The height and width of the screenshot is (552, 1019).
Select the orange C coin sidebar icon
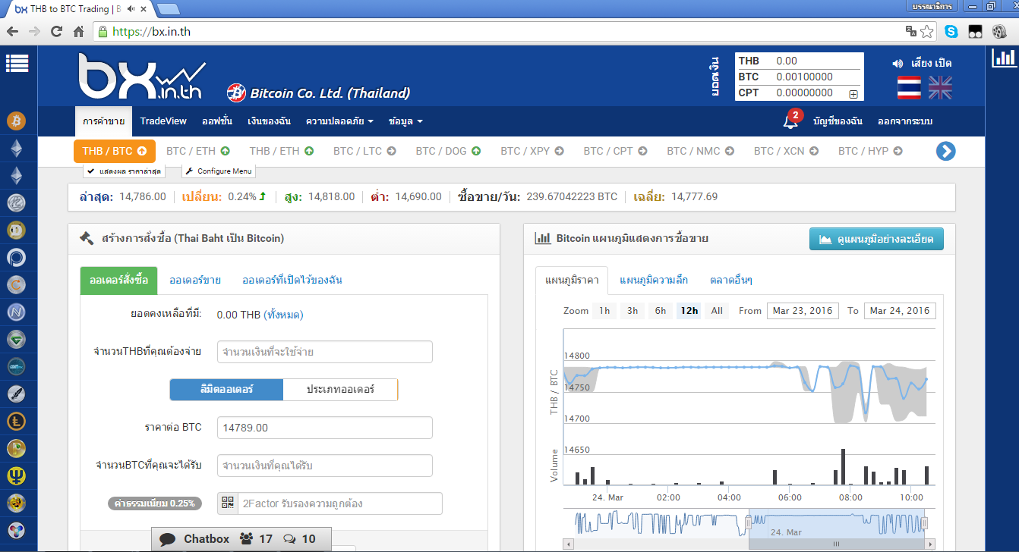coord(16,284)
